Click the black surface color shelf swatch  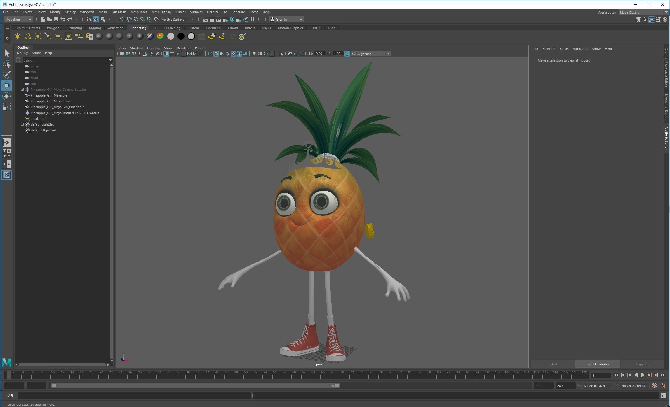click(x=181, y=36)
